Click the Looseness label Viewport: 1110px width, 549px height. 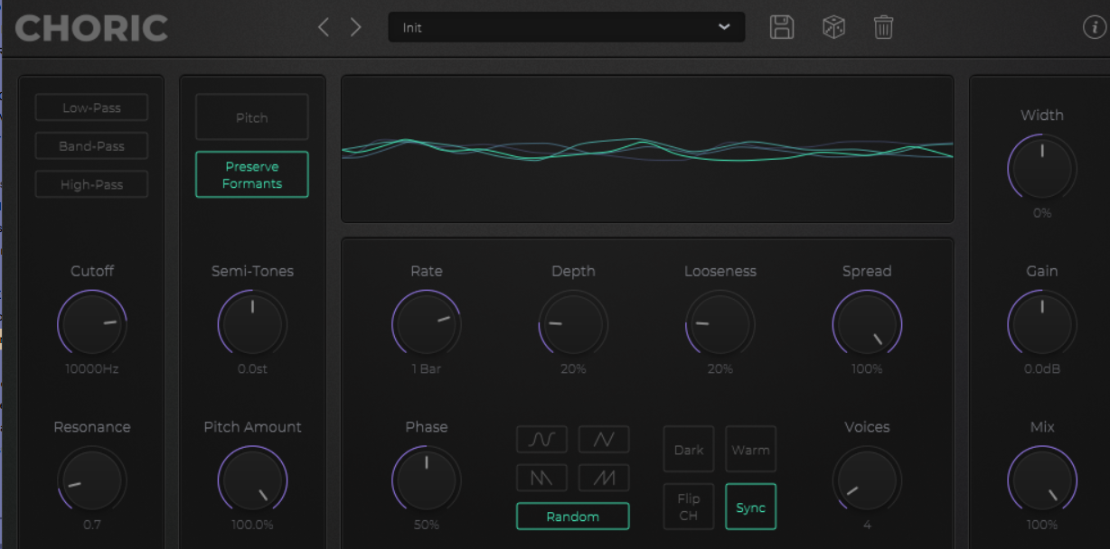point(720,271)
